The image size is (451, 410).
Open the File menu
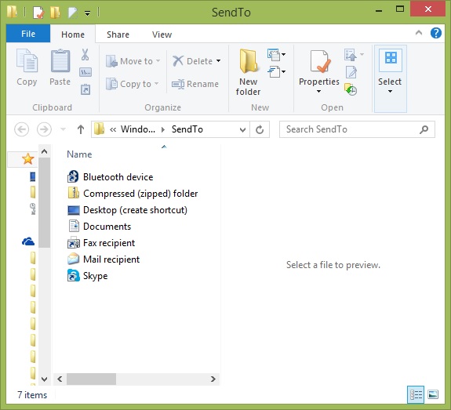pos(28,34)
